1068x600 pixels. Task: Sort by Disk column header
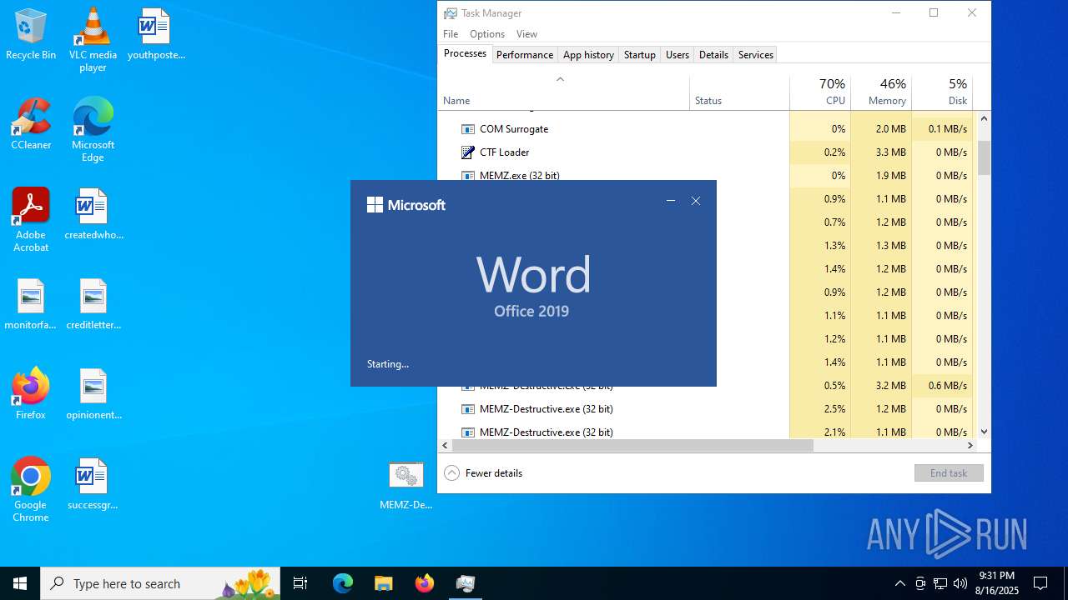[x=942, y=92]
